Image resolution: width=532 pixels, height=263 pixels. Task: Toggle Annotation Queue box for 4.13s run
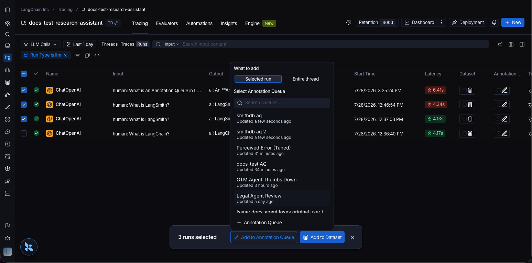click(x=502, y=119)
